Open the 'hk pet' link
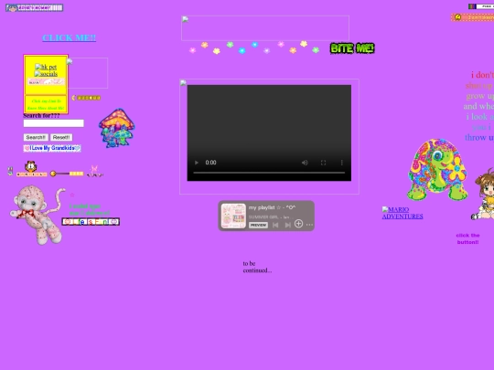Image resolution: width=494 pixels, height=370 pixels. [x=46, y=67]
